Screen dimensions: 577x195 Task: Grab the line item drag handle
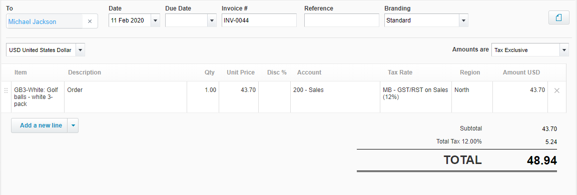coord(6,90)
